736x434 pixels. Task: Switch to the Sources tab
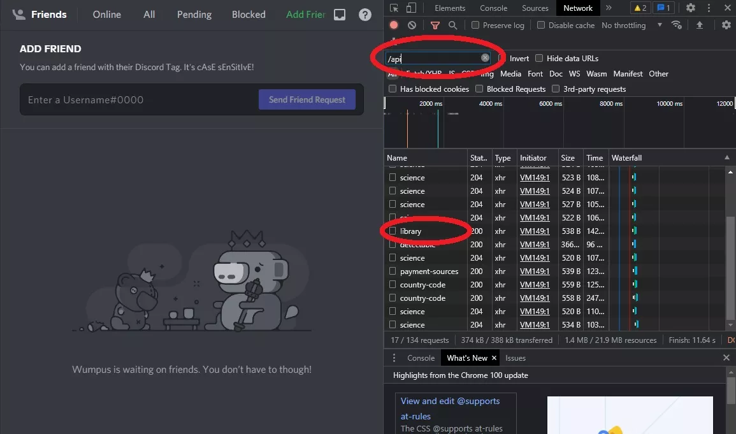pos(535,8)
